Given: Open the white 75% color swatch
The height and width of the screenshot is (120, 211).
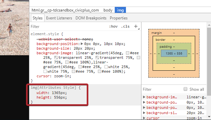Looking at the screenshot, I should tap(45, 71).
